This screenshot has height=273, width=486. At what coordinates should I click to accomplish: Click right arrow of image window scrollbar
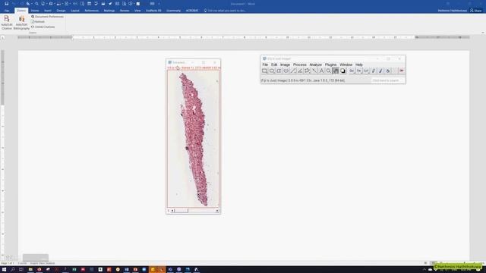tap(217, 211)
